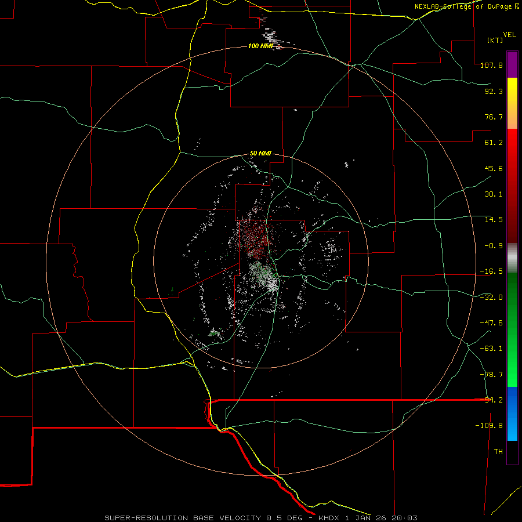This screenshot has width=522, height=522.
Task: Select the -16.5 velocity scale value
Action: (x=491, y=271)
